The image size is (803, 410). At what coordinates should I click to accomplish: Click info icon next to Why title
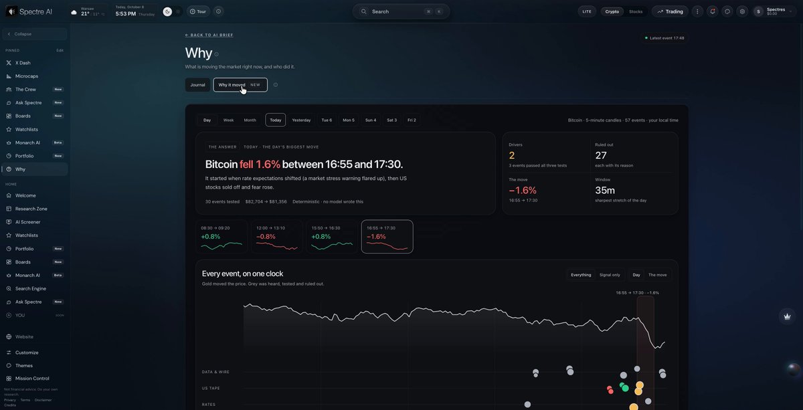[x=216, y=54]
